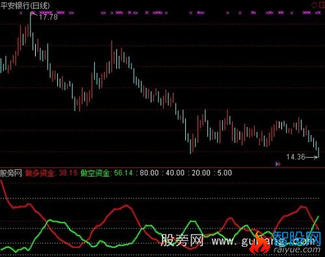The width and height of the screenshot is (325, 257).
Task: Click the blue-red arrow marker near bottom right
Action: click(278, 164)
